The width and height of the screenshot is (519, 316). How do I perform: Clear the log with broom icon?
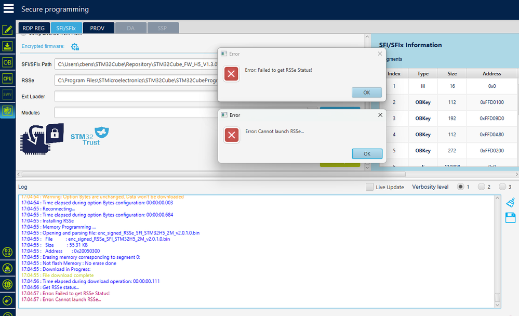pyautogui.click(x=510, y=202)
